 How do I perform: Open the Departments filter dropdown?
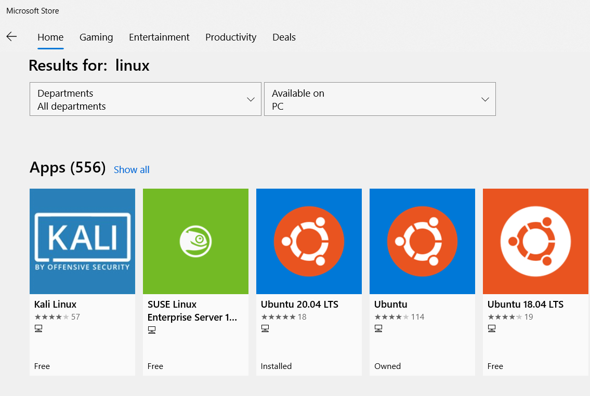pyautogui.click(x=145, y=99)
